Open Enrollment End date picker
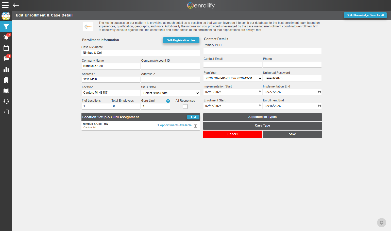 click(319, 106)
